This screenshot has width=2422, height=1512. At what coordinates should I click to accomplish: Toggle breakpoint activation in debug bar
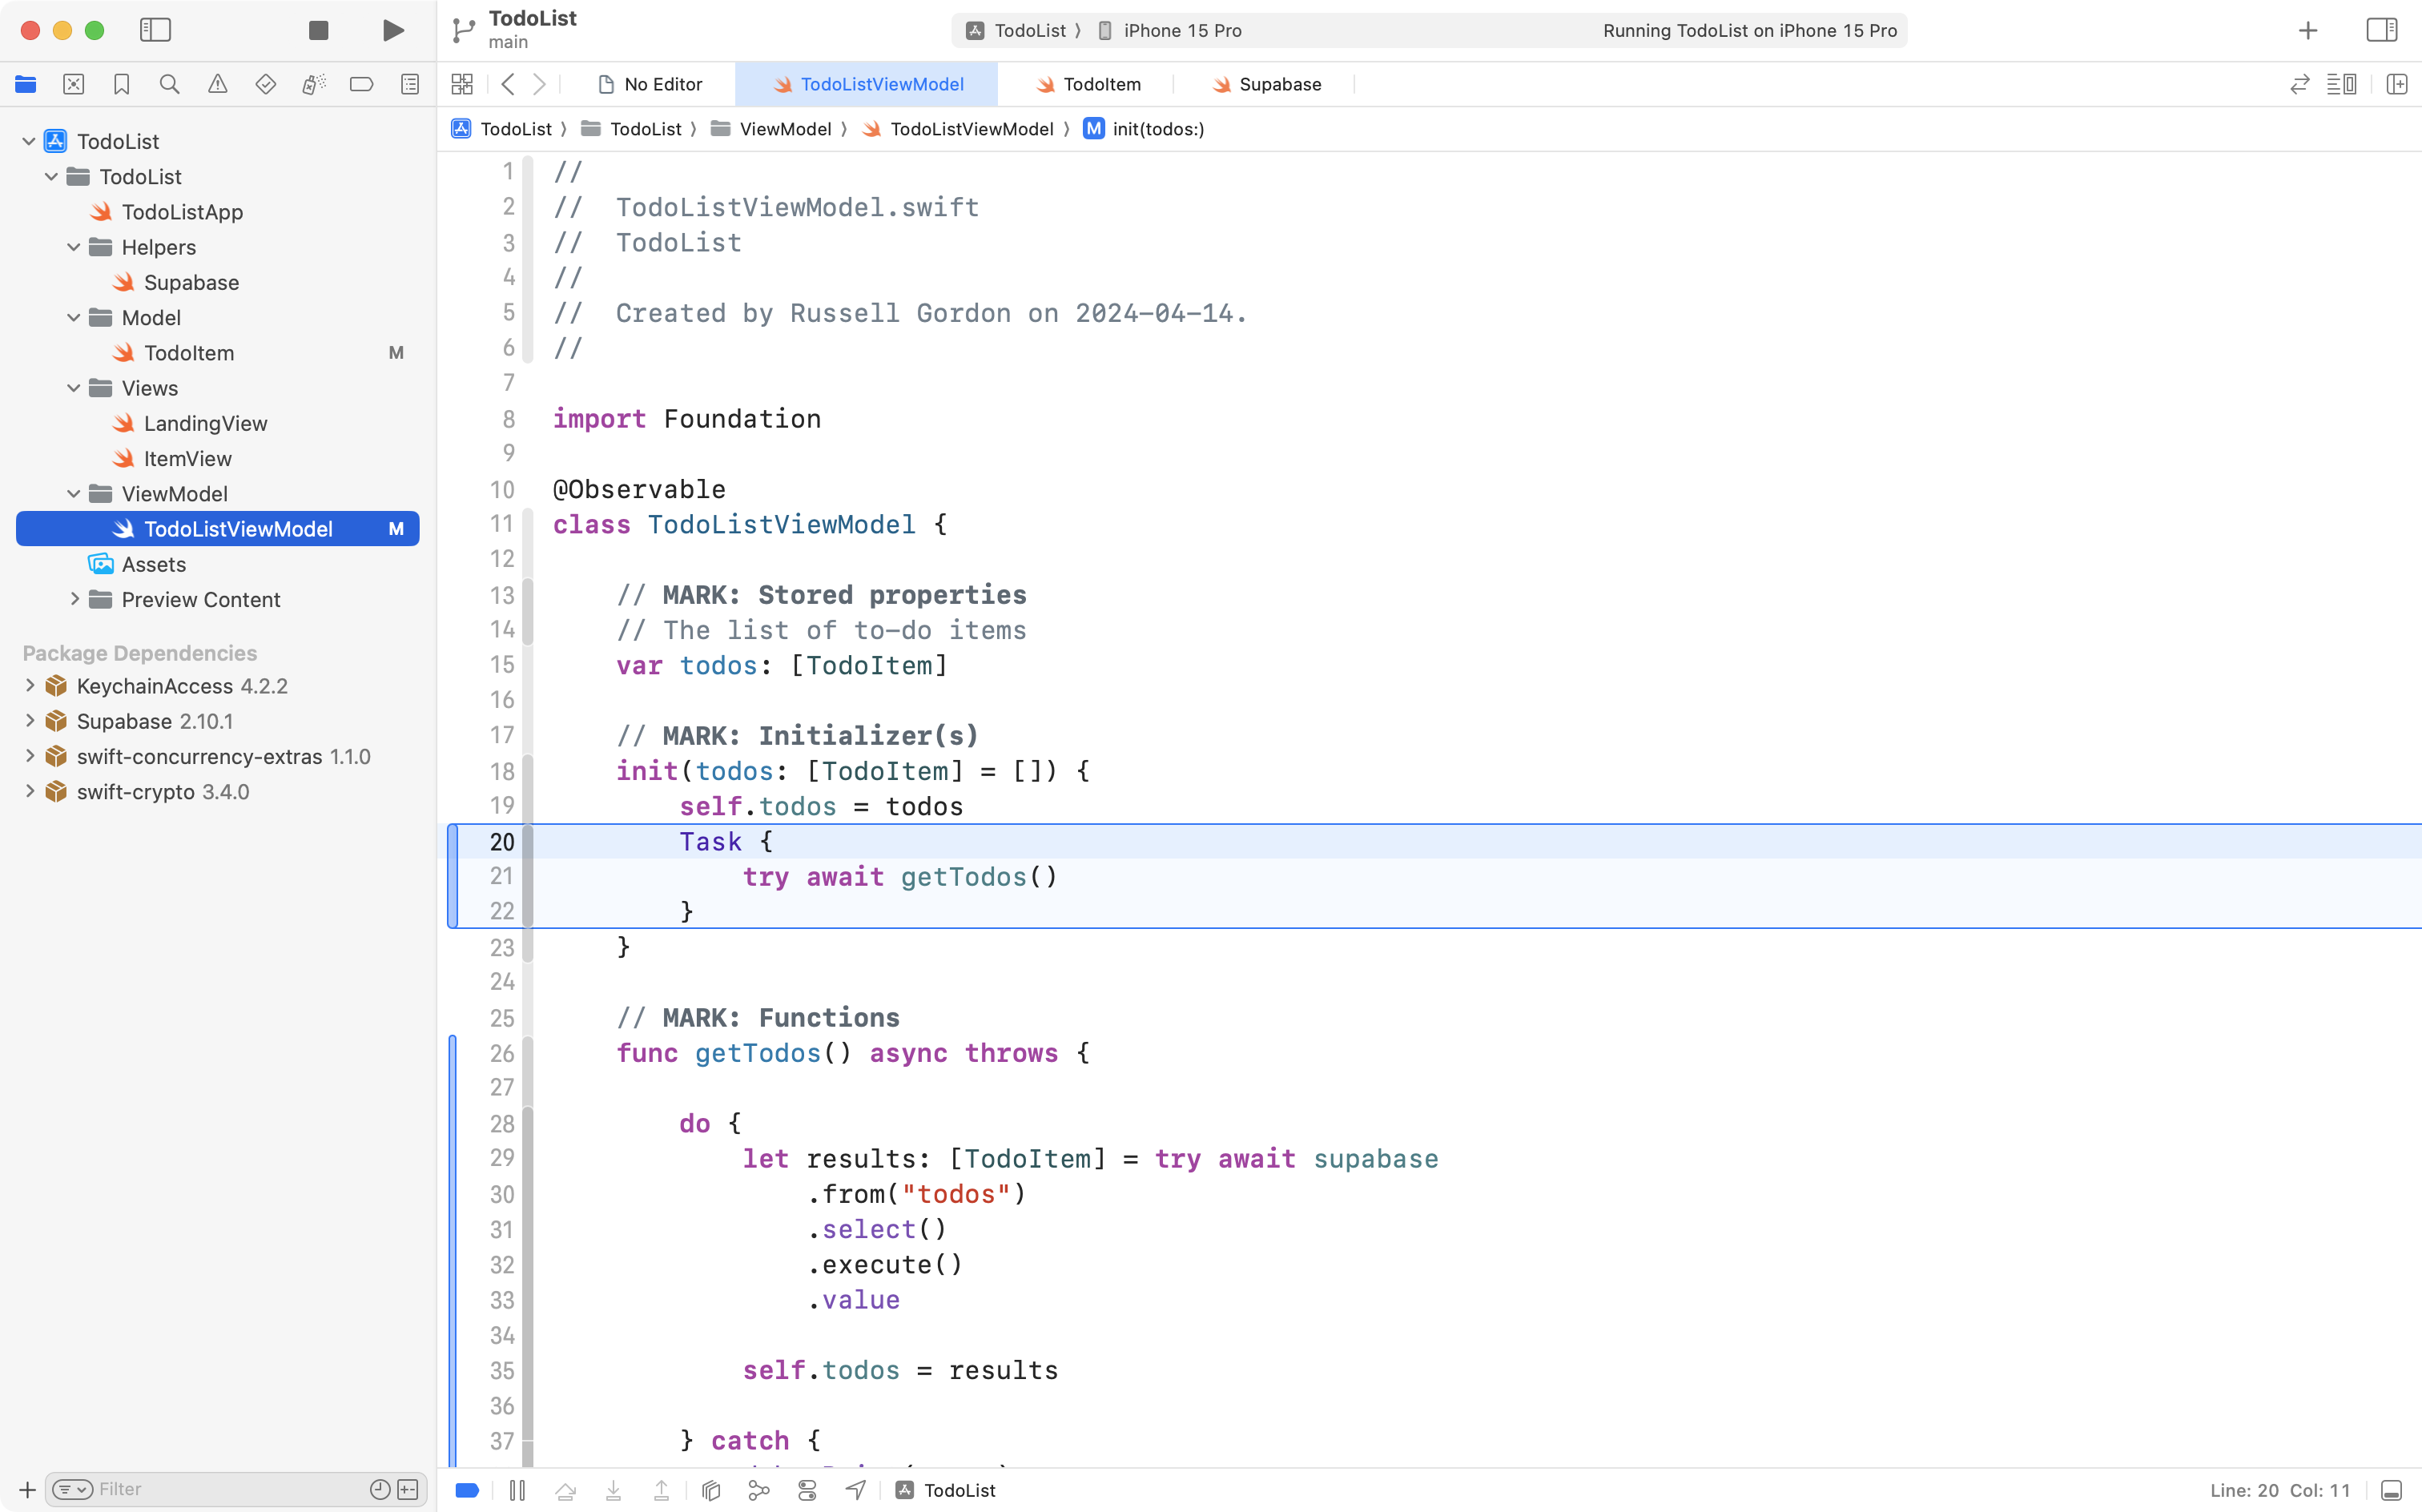[466, 1490]
